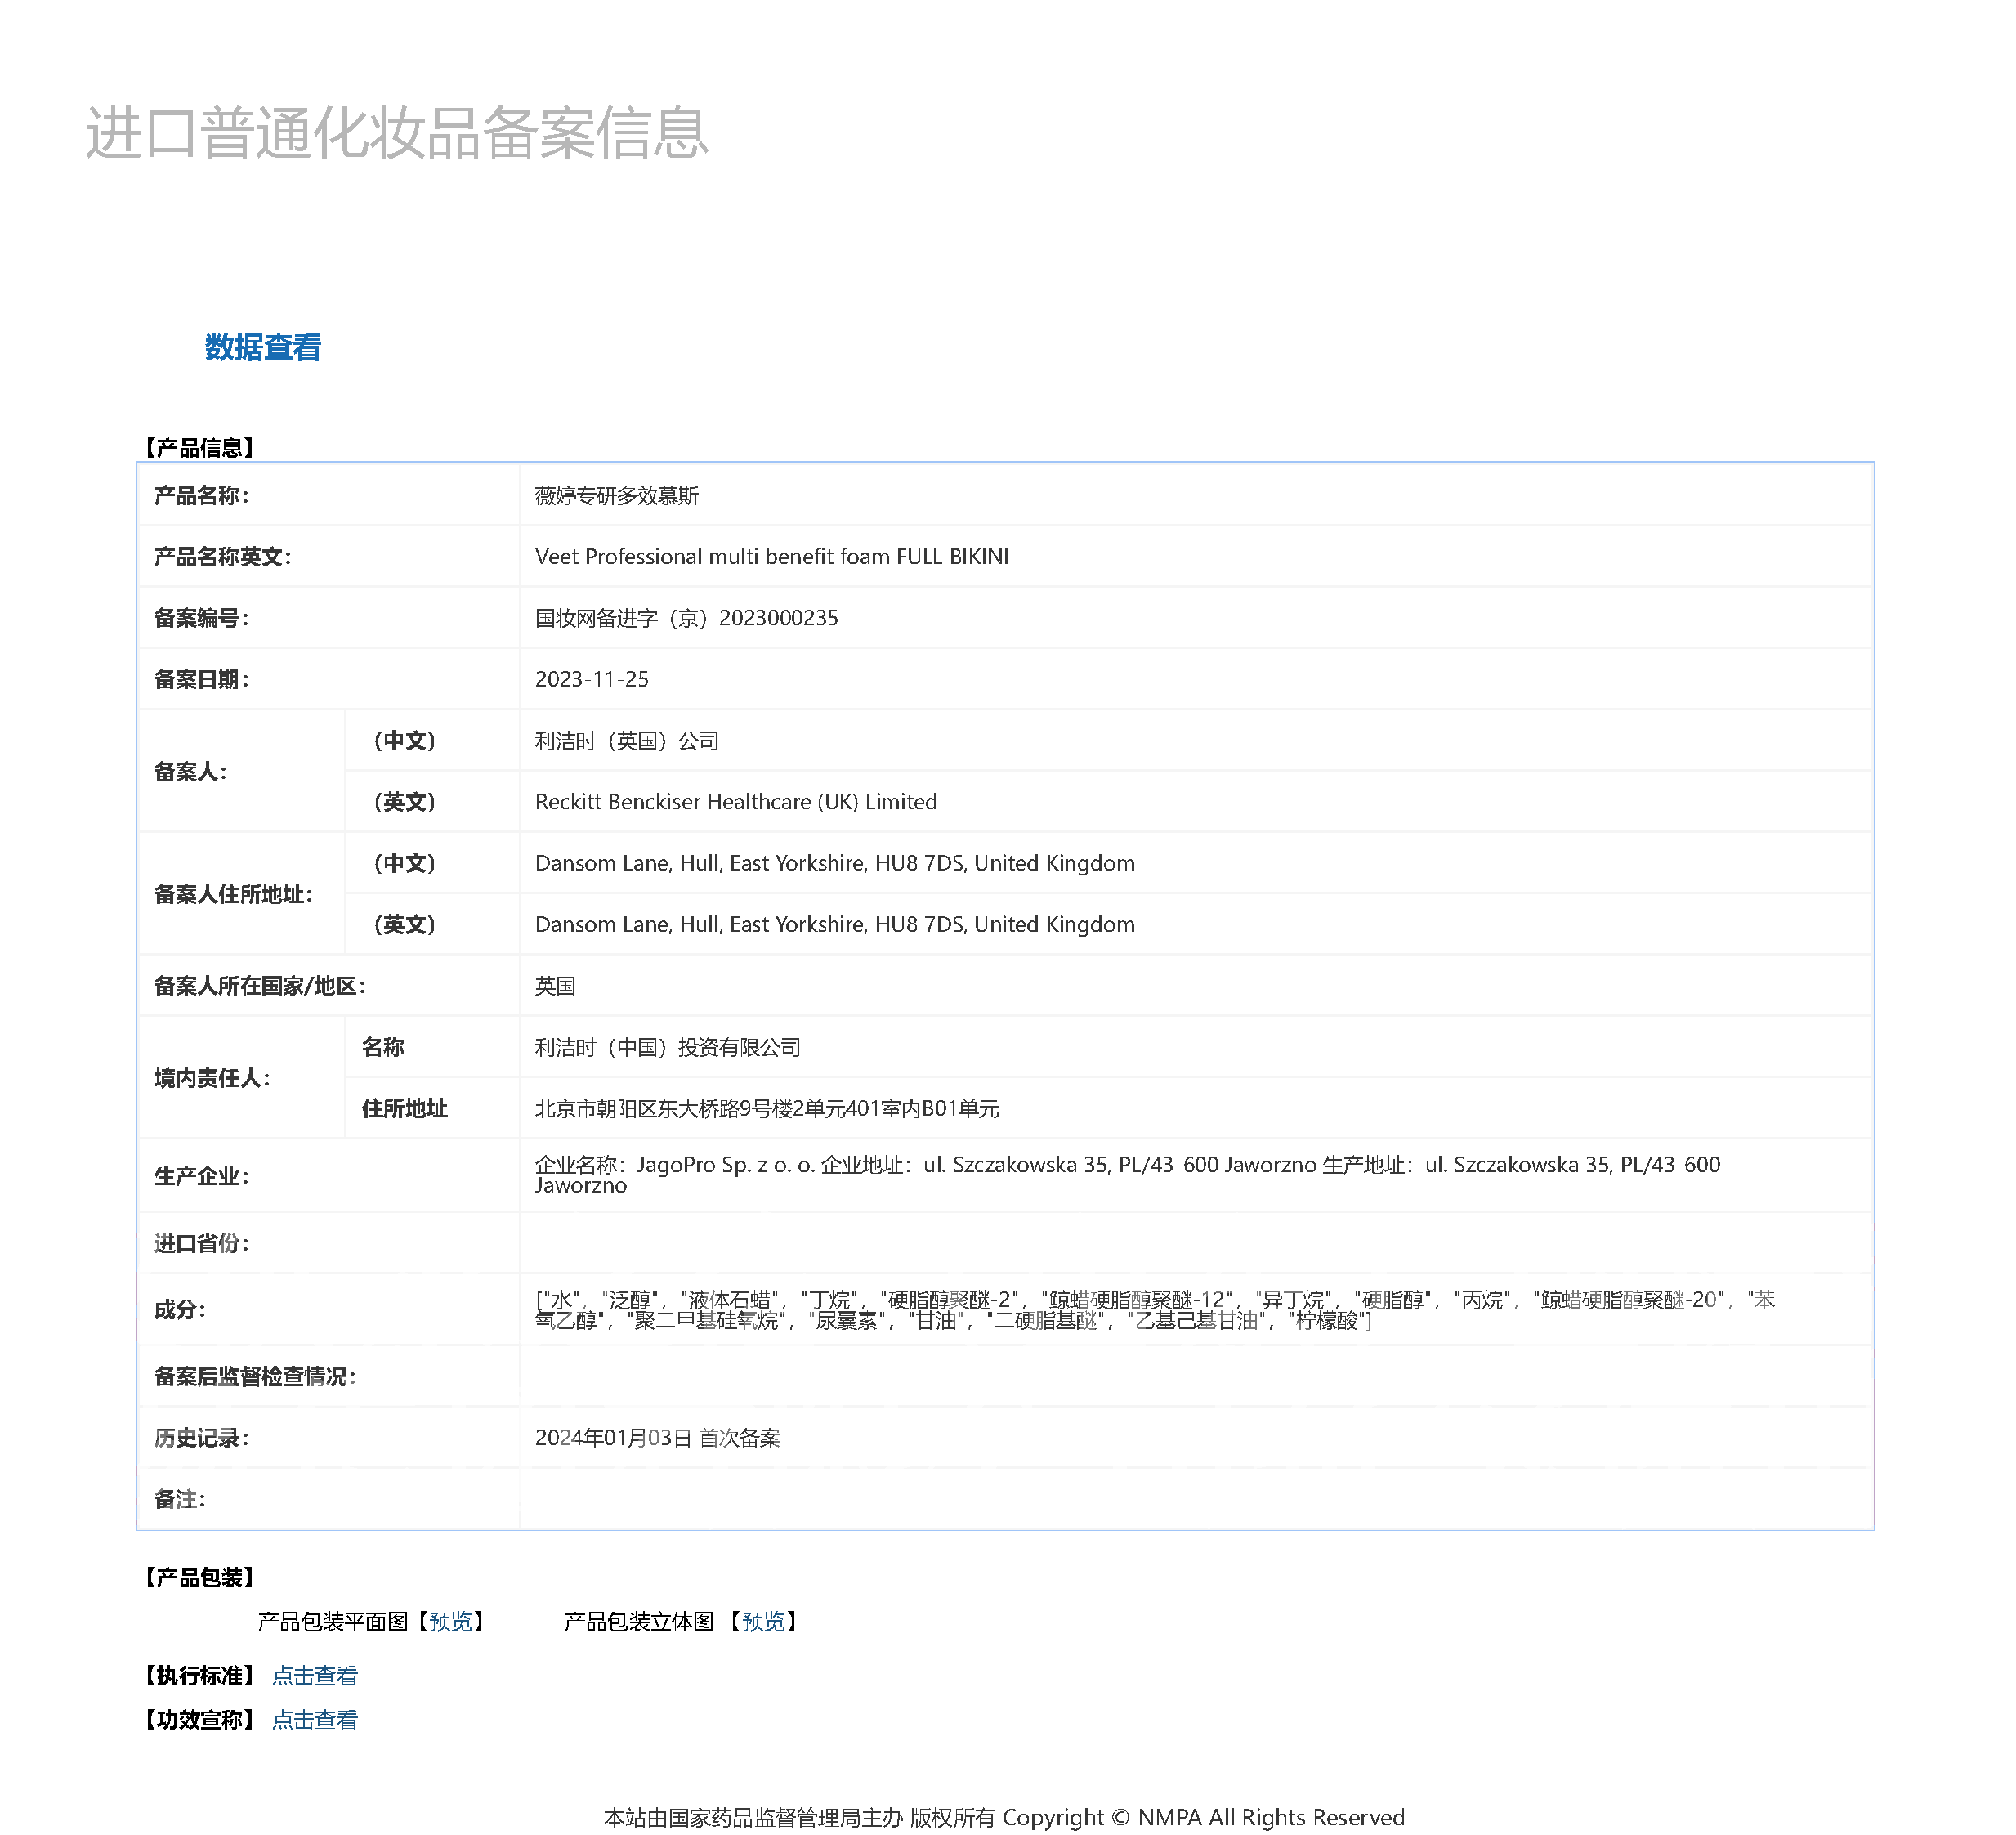Screen dimensions: 2016x1835
Task: Click the 进口普通化妆品备案信息 page title
Action: (397, 133)
